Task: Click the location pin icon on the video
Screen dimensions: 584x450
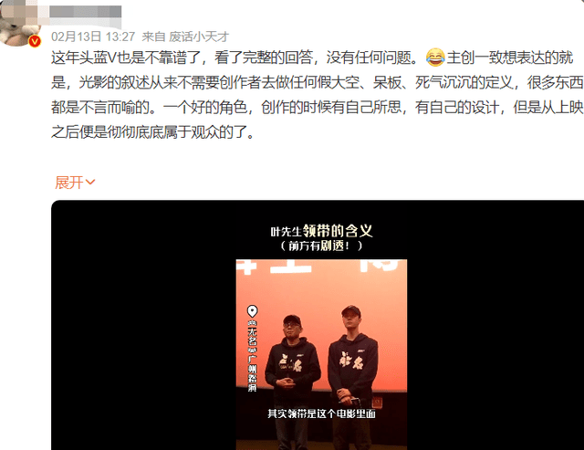Action: [253, 310]
